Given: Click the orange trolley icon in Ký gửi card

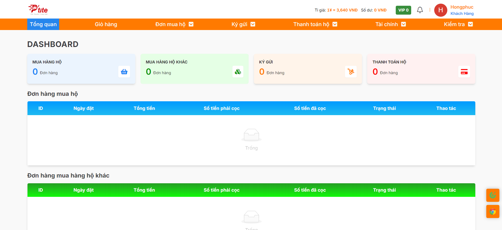Looking at the screenshot, I should pyautogui.click(x=351, y=72).
